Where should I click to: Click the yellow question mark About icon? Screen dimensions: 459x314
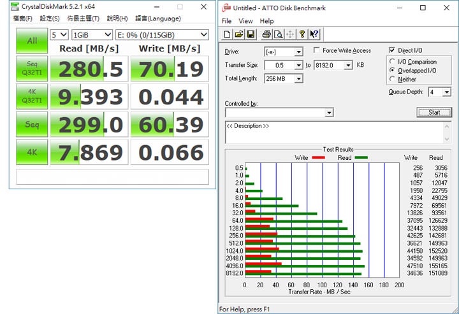[302, 34]
